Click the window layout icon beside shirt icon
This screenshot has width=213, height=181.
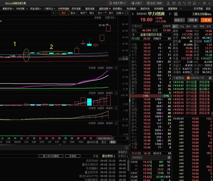(x=194, y=3)
